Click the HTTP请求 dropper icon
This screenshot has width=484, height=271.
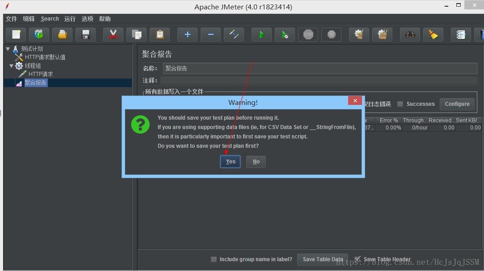pos(22,74)
